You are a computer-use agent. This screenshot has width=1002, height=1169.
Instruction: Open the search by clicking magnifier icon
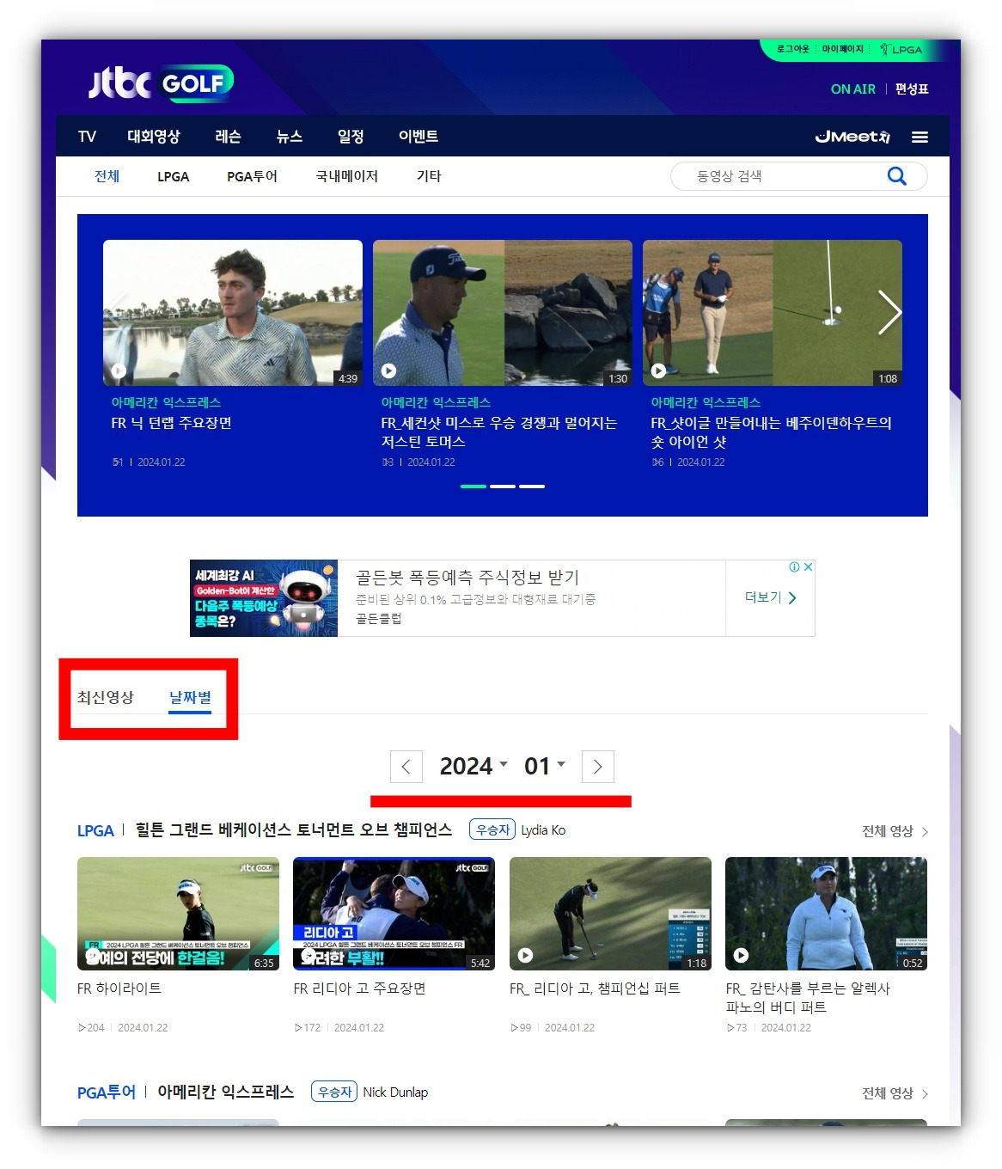tap(897, 175)
